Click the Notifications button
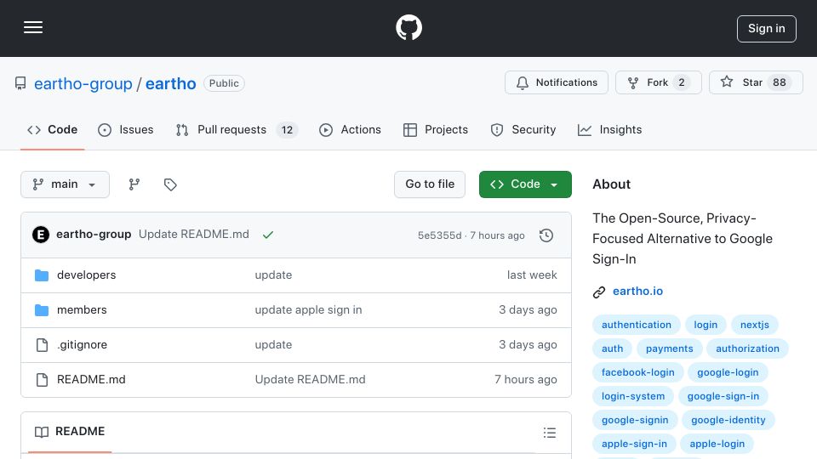Viewport: 817px width, 459px height. point(556,82)
